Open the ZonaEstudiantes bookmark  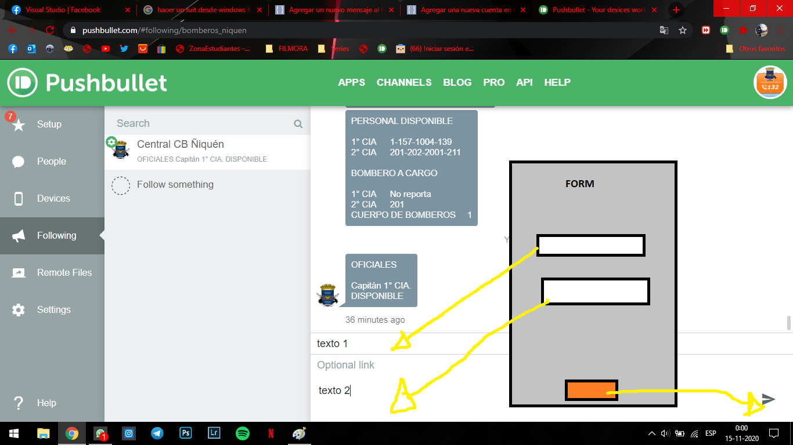coord(214,49)
